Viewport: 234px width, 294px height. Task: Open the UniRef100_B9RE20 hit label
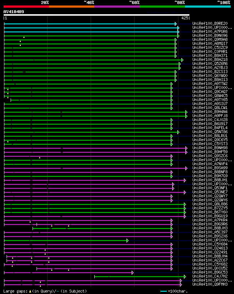click(x=210, y=24)
